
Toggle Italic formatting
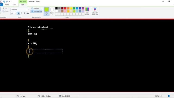click(21, 13)
